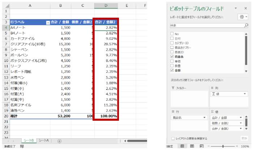
Task: Click the macro record icon in status bar
Action: click(x=22, y=147)
